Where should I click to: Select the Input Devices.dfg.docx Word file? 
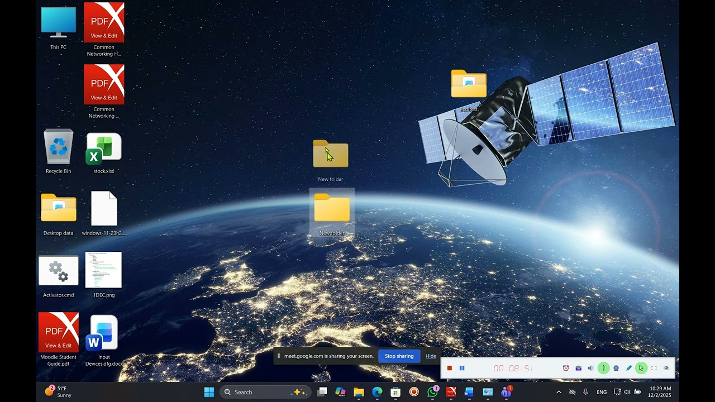pos(104,341)
